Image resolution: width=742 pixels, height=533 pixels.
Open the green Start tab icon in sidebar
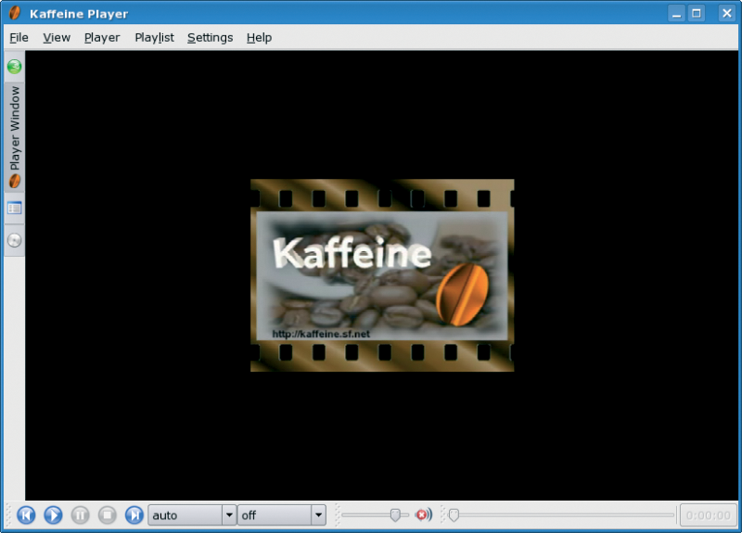coord(14,67)
